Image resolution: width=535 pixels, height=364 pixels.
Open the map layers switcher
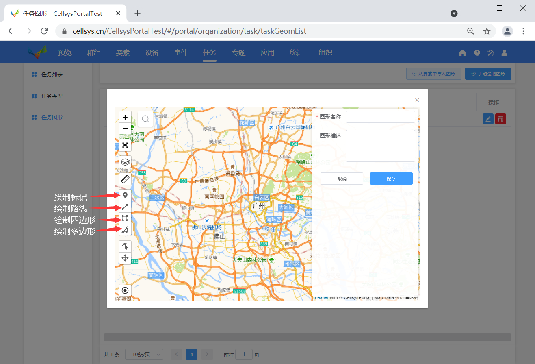pos(125,162)
